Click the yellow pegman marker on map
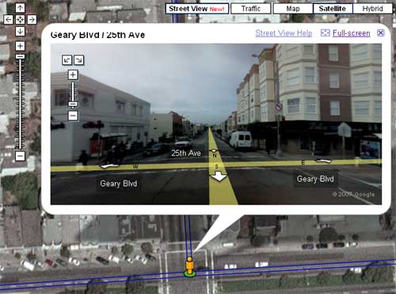This screenshot has height=294, width=396. 189,266
